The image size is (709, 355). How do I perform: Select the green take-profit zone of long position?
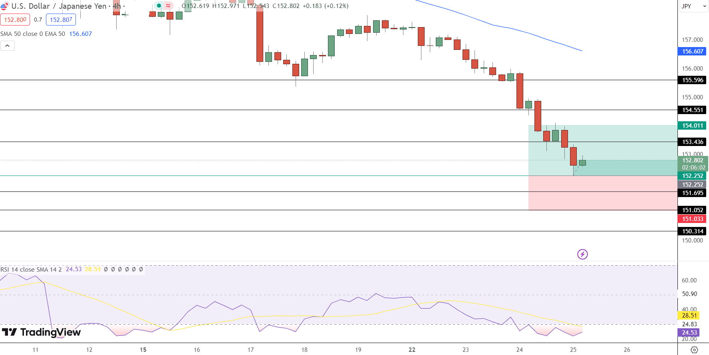click(x=603, y=150)
